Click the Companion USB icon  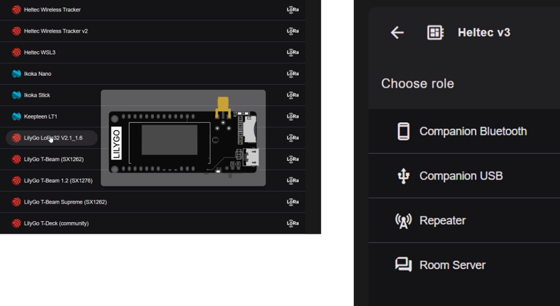[x=403, y=176]
